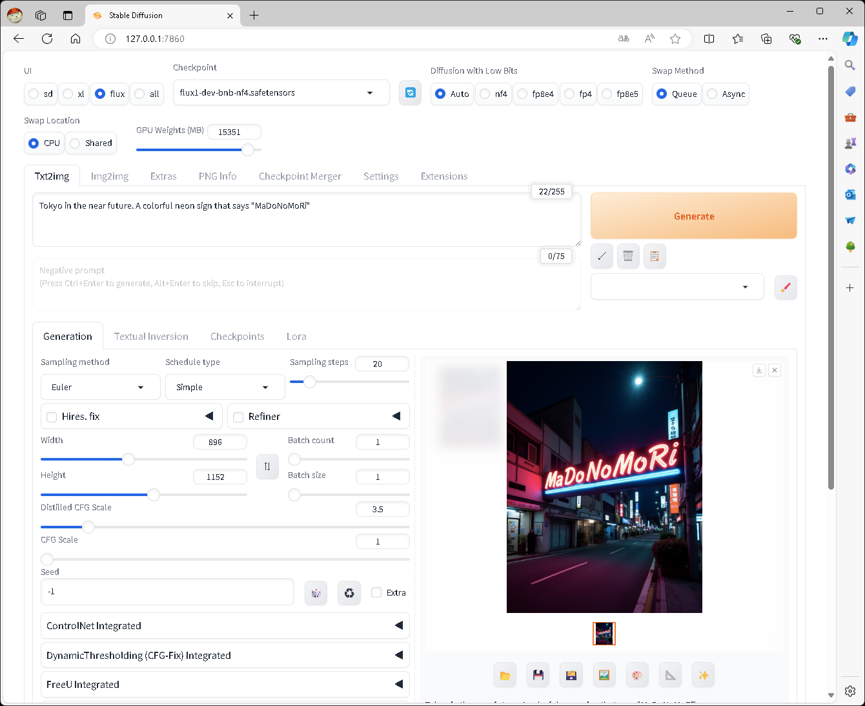Refresh the checkpoint list

(x=410, y=92)
